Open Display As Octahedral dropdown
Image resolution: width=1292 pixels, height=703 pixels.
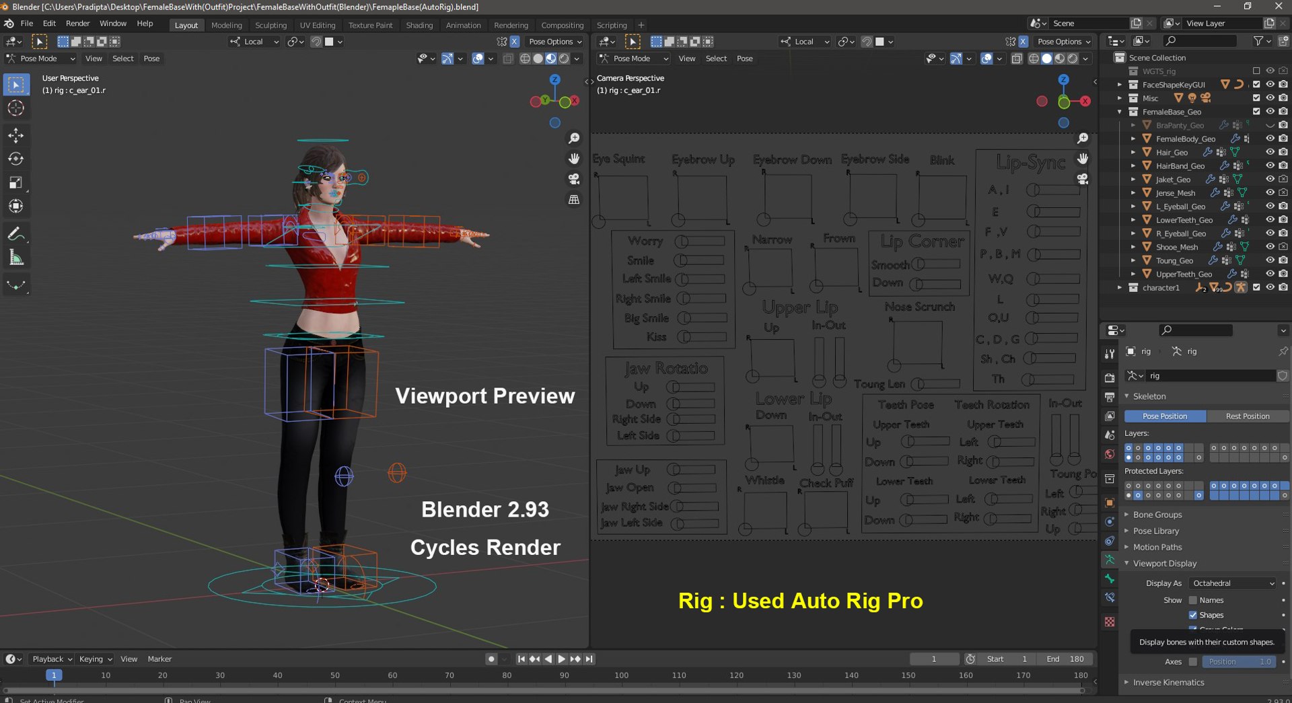coord(1233,583)
